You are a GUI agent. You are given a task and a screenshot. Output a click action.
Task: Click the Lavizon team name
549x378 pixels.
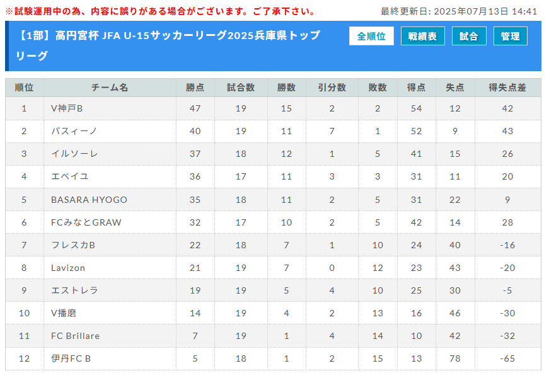(68, 268)
